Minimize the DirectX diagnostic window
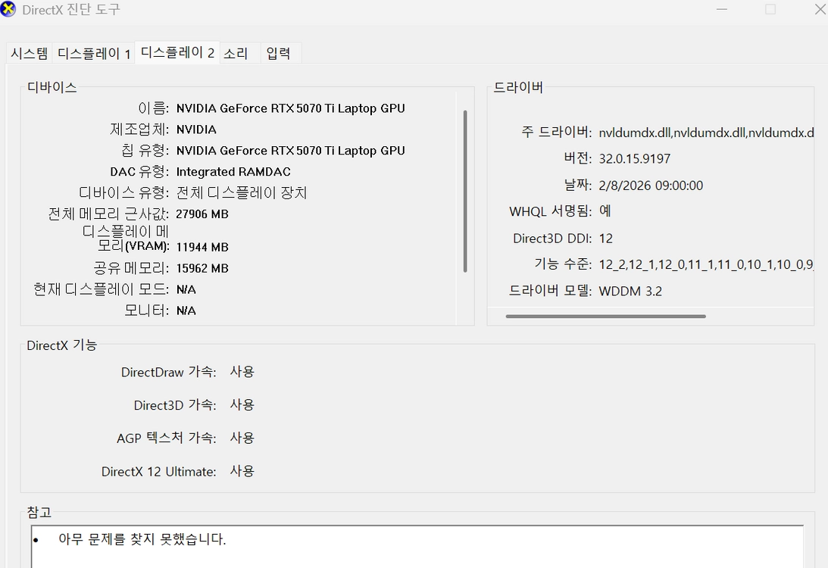 [x=722, y=10]
